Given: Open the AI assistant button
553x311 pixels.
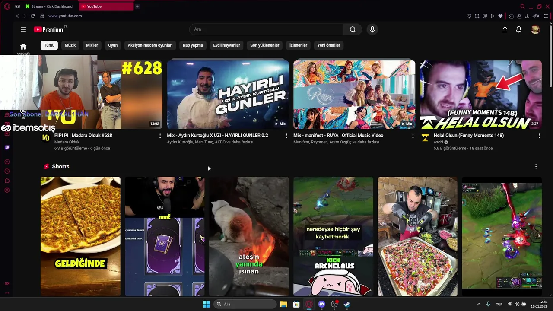Looking at the screenshot, I should [x=537, y=16].
